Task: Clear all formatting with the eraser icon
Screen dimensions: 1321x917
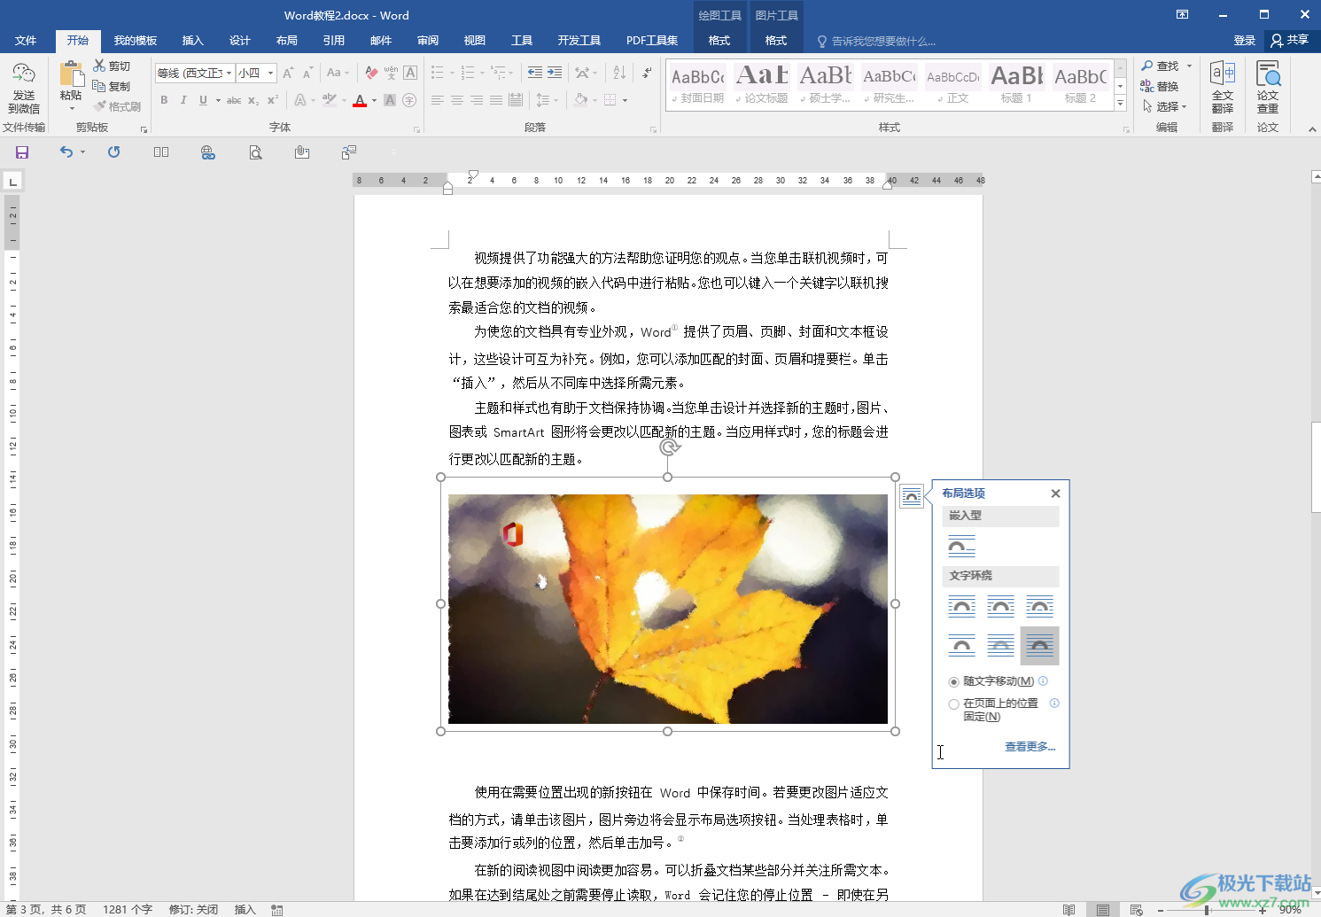Action: (x=372, y=73)
